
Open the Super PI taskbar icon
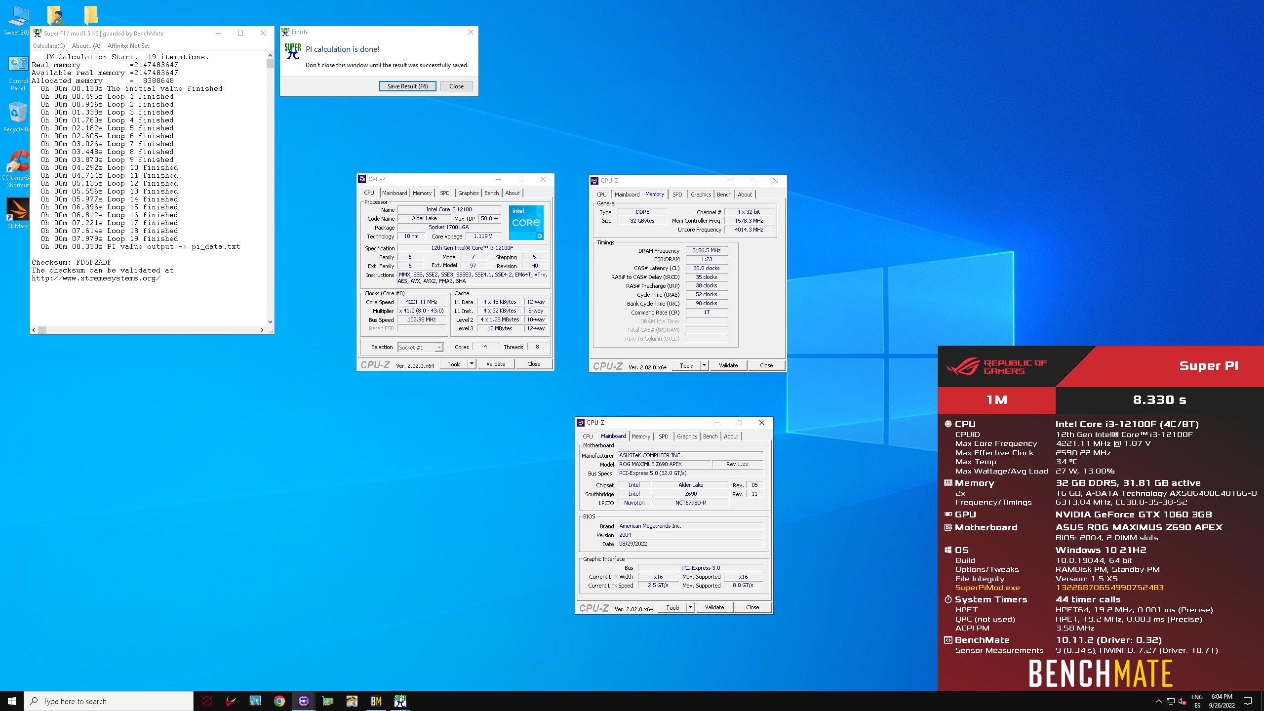(x=400, y=701)
